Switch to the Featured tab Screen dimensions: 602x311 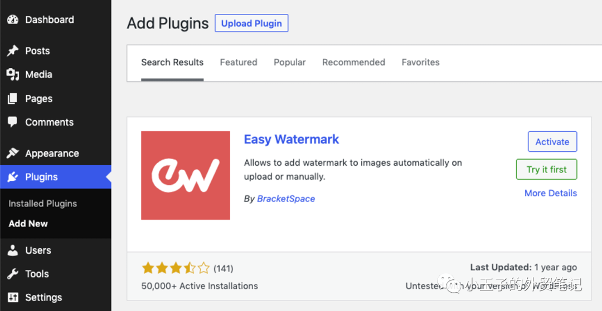pyautogui.click(x=239, y=62)
